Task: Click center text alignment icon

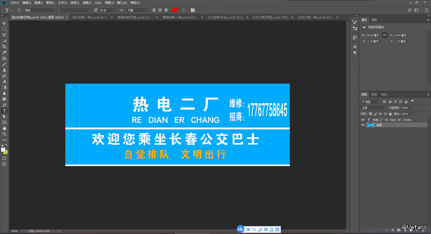Action: coord(160,10)
